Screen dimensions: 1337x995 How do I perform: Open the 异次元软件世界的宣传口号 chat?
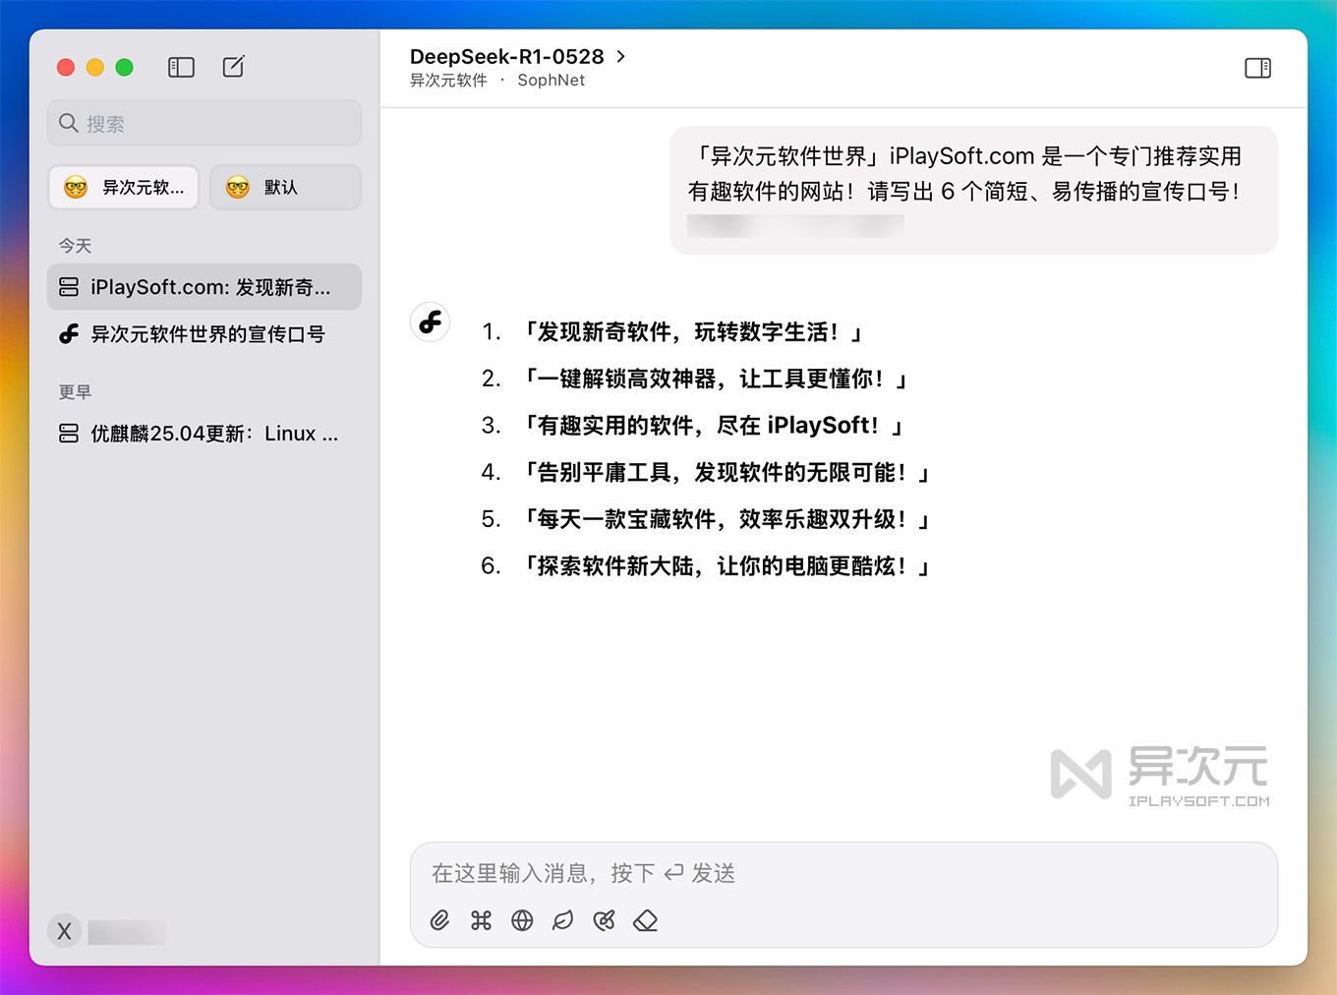(206, 333)
